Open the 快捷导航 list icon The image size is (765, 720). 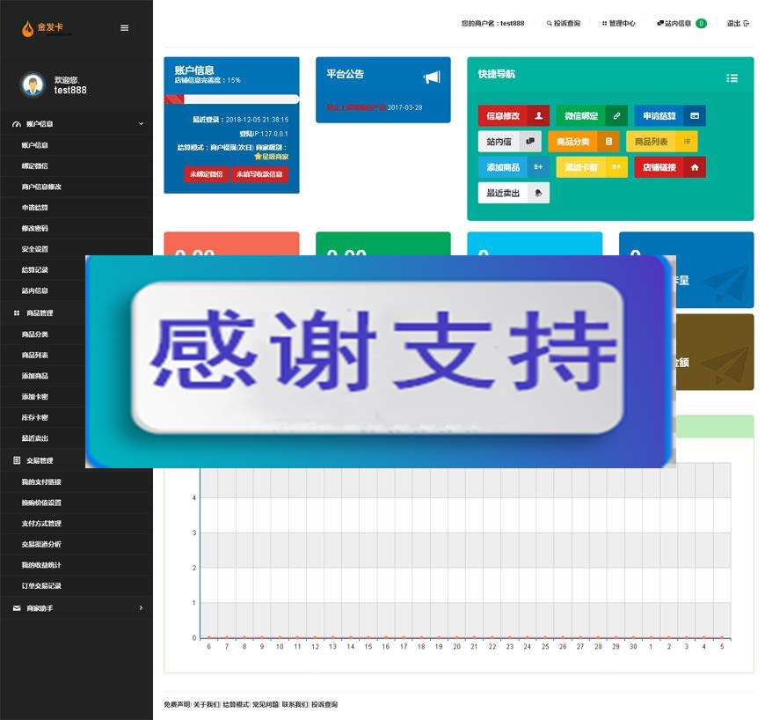pyautogui.click(x=732, y=77)
